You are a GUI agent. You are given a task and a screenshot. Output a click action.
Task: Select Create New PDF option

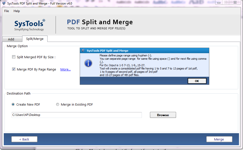click(13, 104)
